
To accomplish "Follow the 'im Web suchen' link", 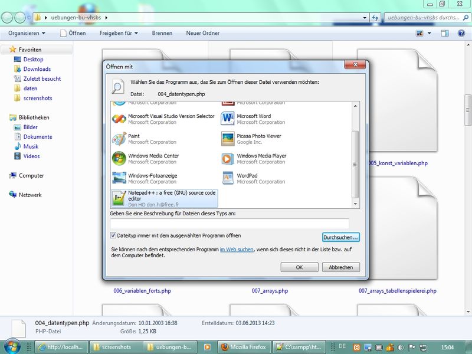I will click(237, 250).
